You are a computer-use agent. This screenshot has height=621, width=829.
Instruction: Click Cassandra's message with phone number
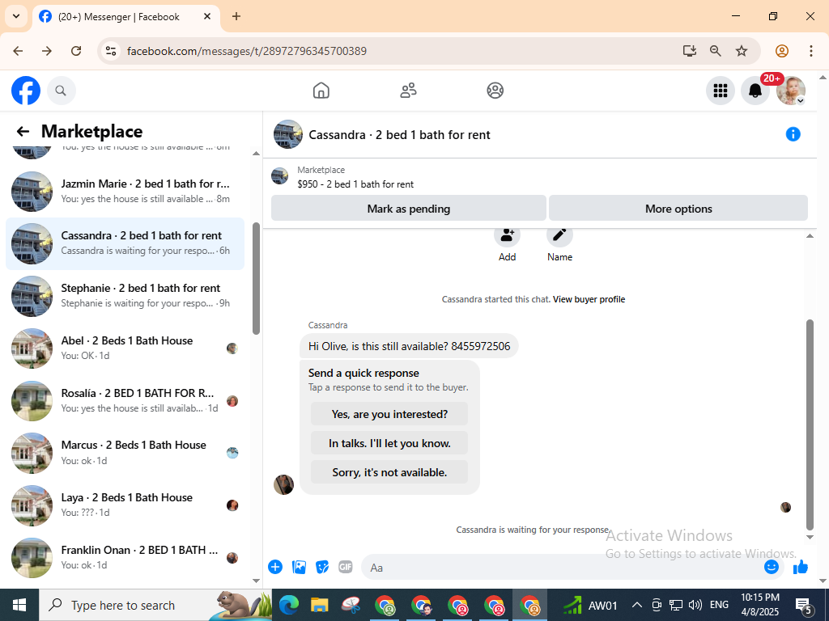(x=409, y=346)
